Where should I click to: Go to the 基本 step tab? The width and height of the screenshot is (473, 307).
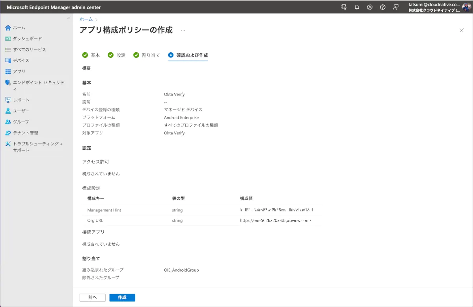pyautogui.click(x=91, y=55)
